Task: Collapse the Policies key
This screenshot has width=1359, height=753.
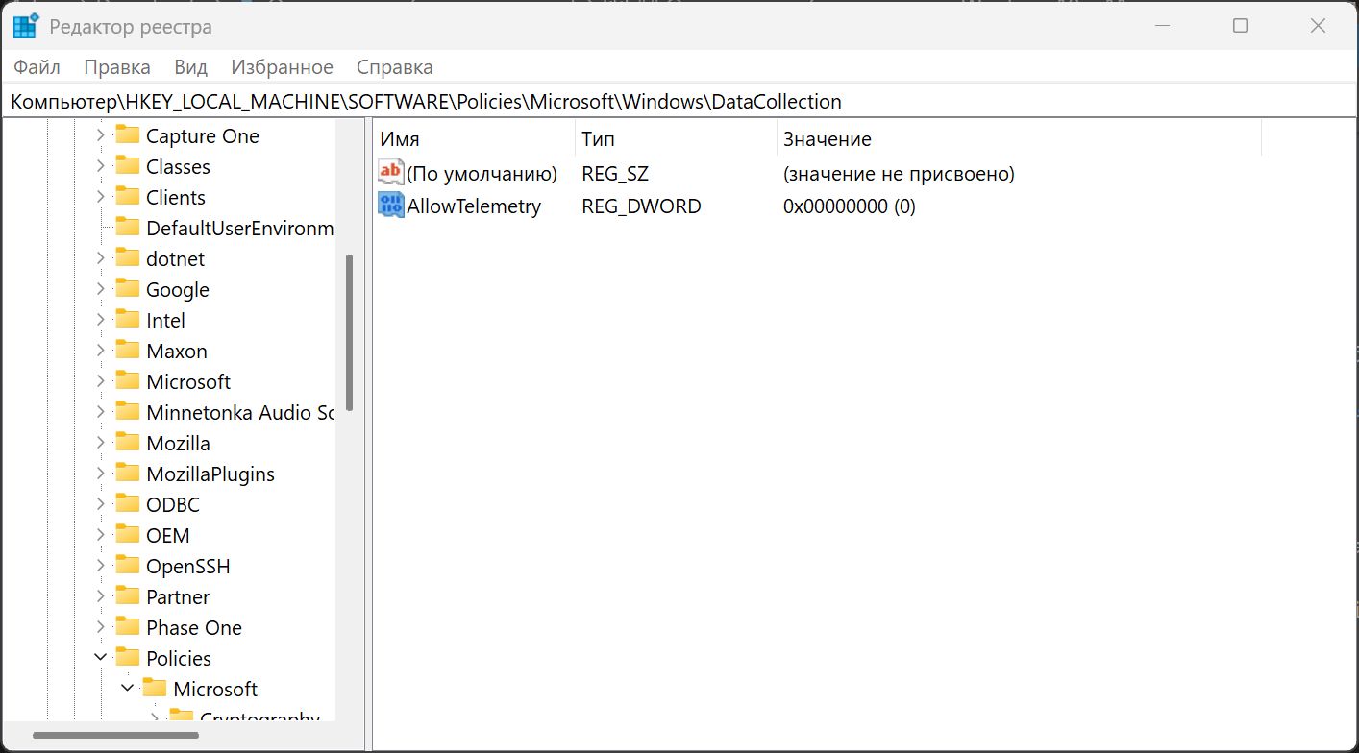Action: (x=101, y=658)
